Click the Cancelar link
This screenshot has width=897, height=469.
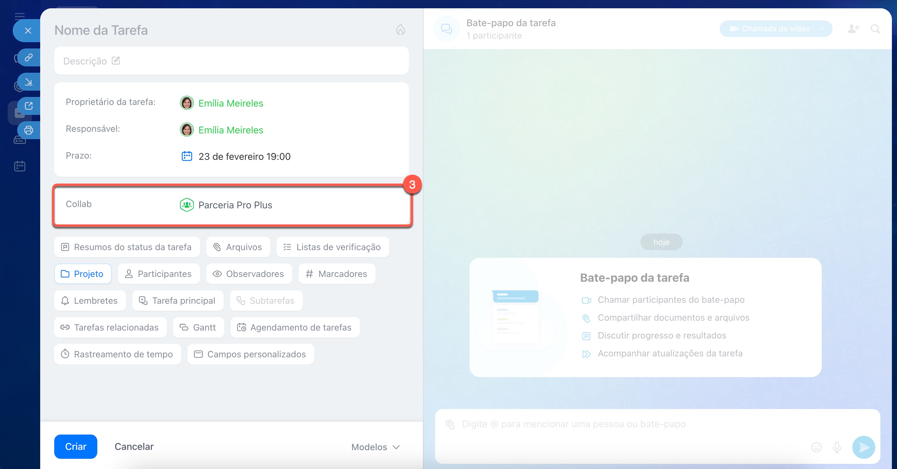pos(134,446)
